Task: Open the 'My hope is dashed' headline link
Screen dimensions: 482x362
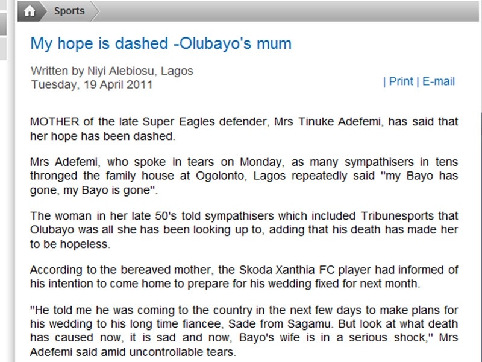Action: 161,43
